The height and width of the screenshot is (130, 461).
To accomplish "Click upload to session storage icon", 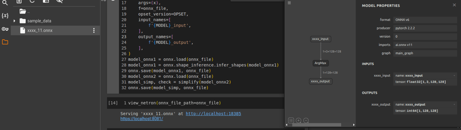I will point(19,1).
